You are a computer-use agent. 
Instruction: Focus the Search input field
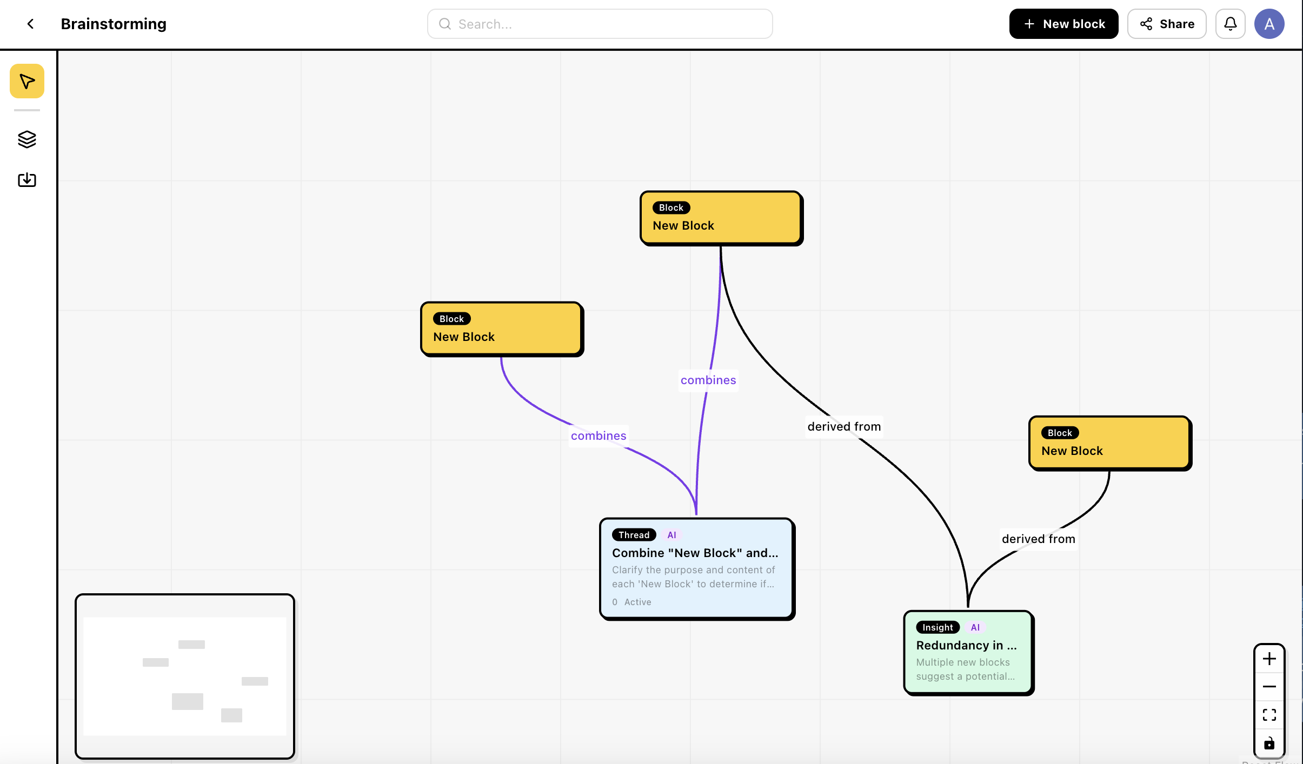click(x=600, y=24)
